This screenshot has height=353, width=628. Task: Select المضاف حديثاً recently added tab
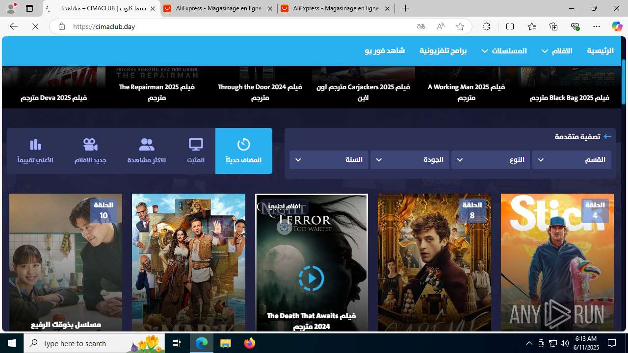(243, 151)
